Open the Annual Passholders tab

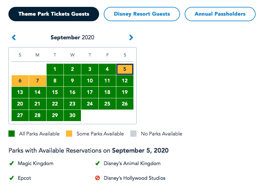click(x=220, y=14)
